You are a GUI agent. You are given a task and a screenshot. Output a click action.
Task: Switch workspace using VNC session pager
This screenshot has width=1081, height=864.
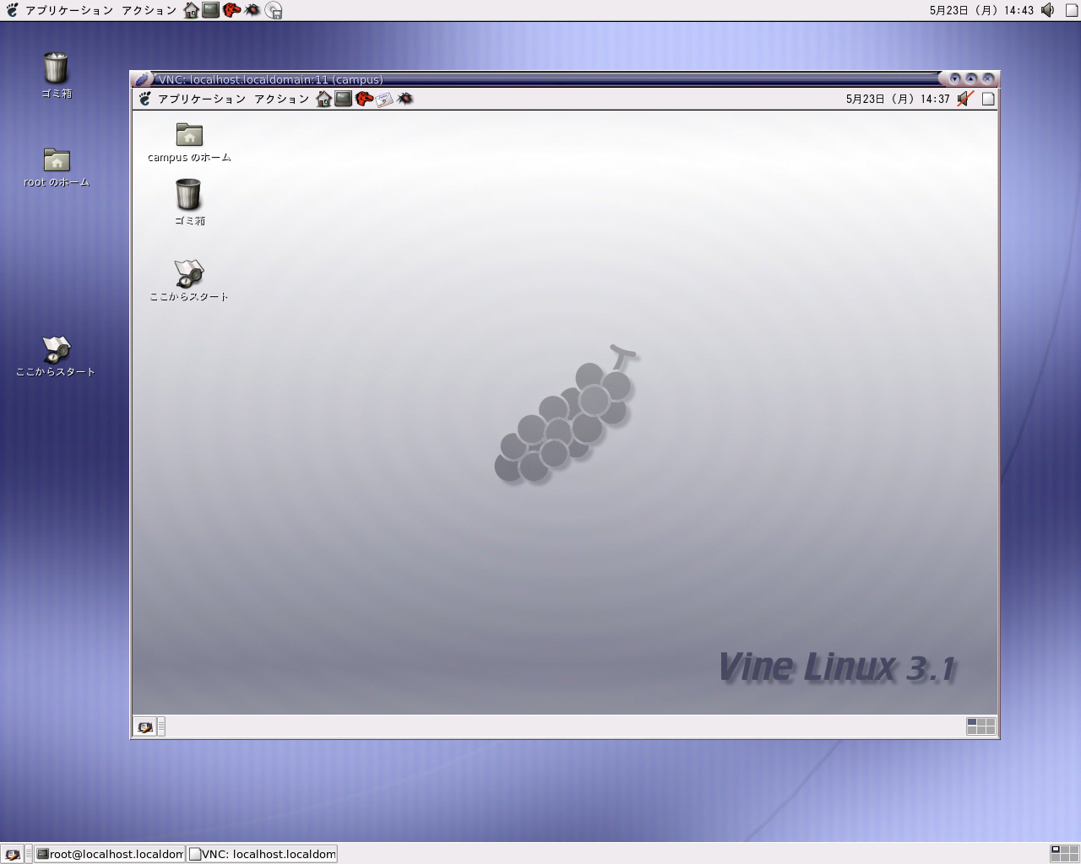tap(981, 726)
